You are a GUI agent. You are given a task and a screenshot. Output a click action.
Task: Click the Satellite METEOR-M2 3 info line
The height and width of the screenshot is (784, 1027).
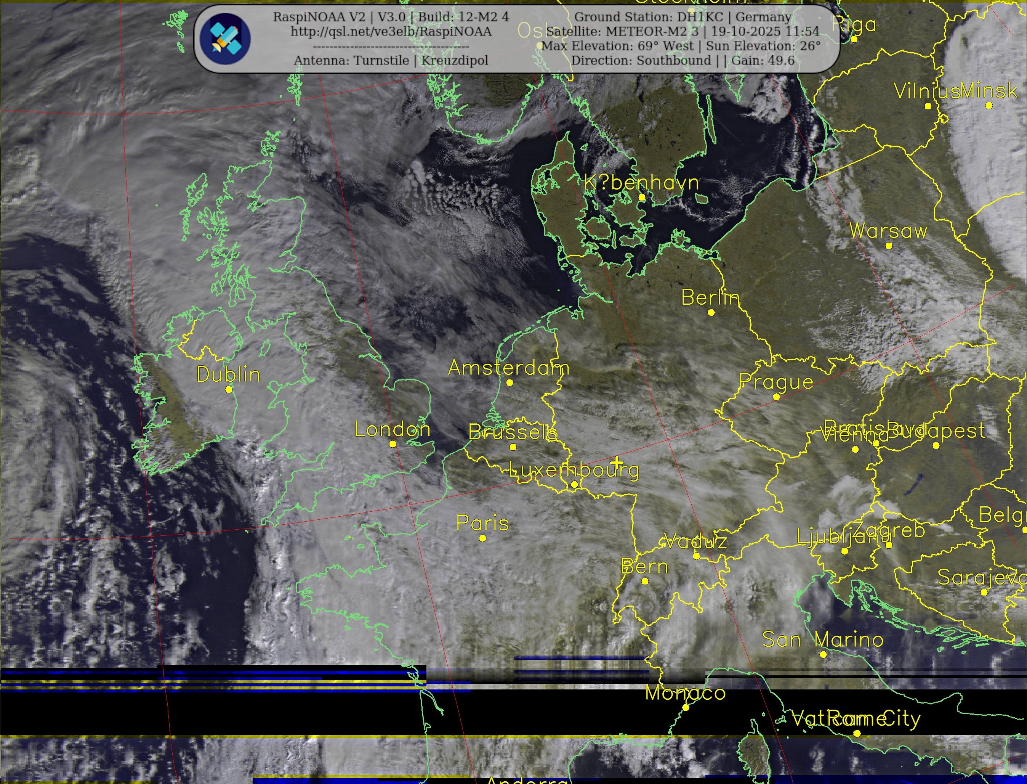tap(683, 32)
